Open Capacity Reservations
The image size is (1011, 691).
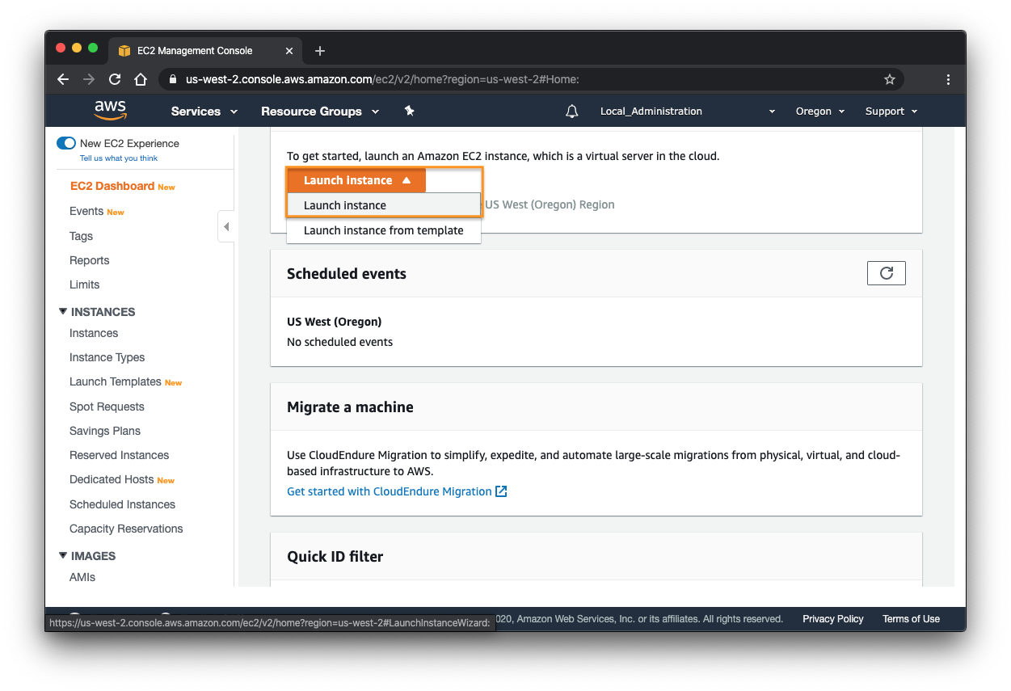[126, 529]
